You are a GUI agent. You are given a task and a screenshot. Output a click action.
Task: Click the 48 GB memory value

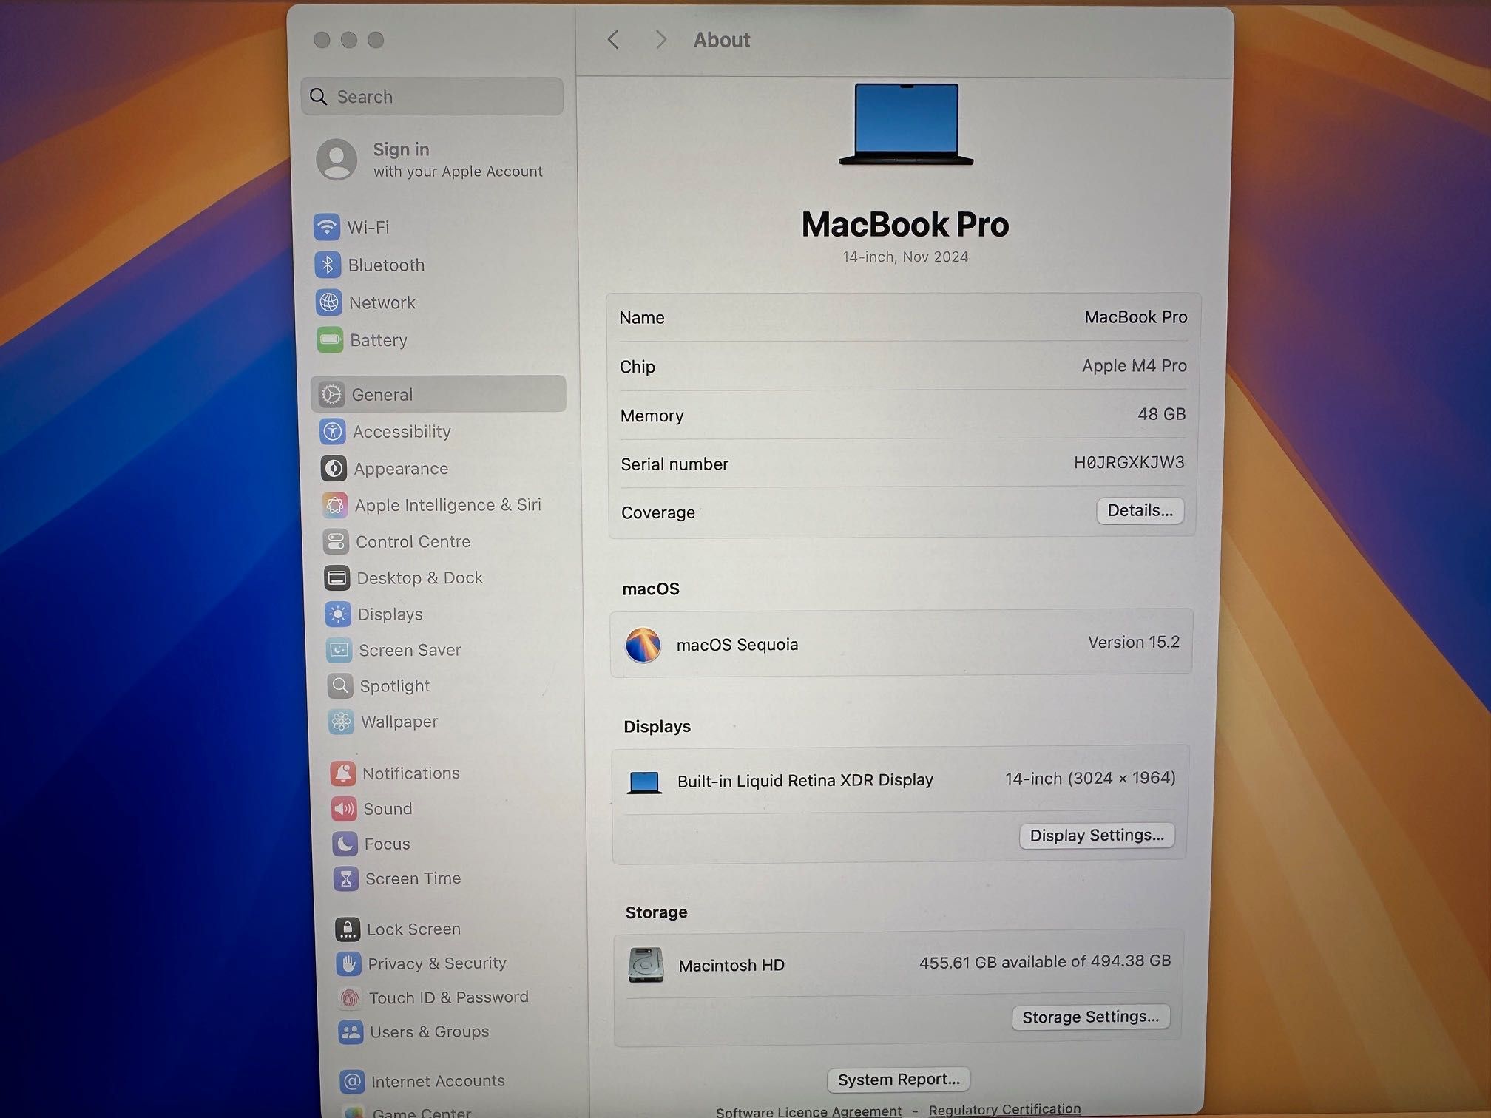[1161, 414]
